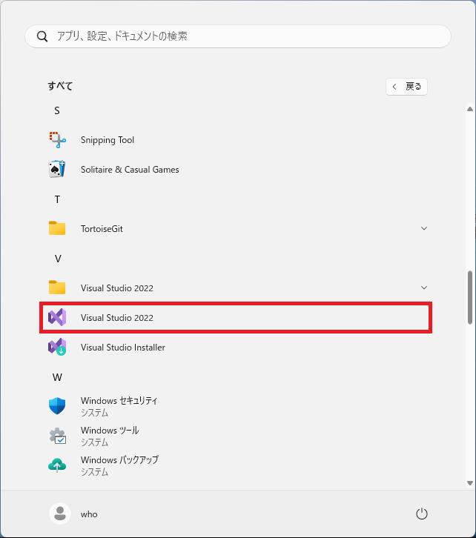Image resolution: width=476 pixels, height=538 pixels.
Task: Open the power options button
Action: point(422,514)
